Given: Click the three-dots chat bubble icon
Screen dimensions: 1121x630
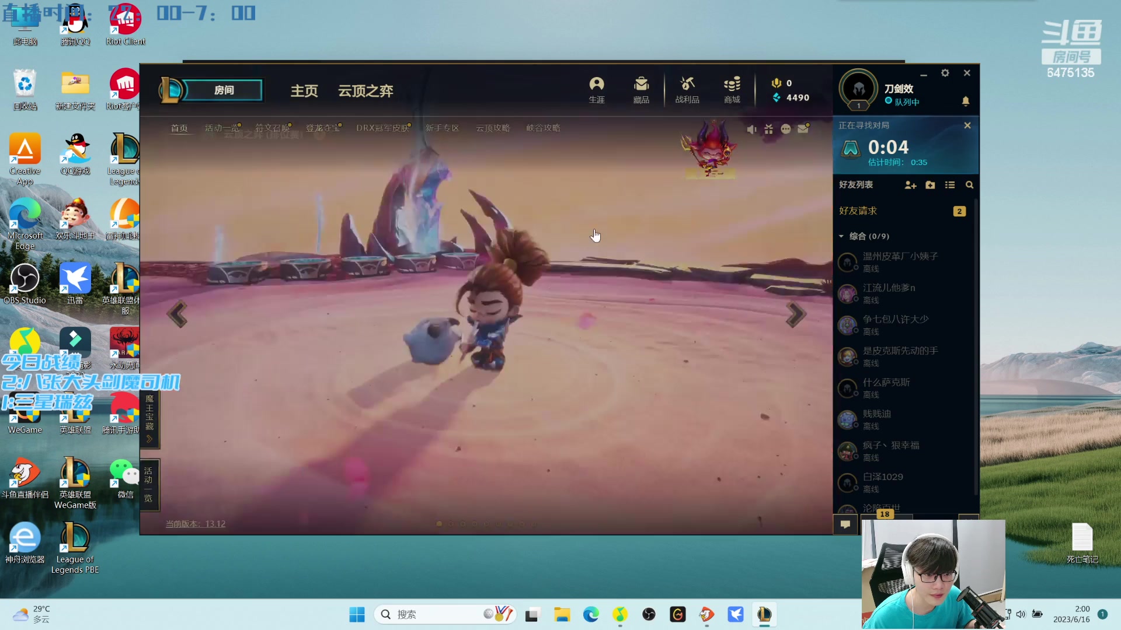Looking at the screenshot, I should coord(786,129).
